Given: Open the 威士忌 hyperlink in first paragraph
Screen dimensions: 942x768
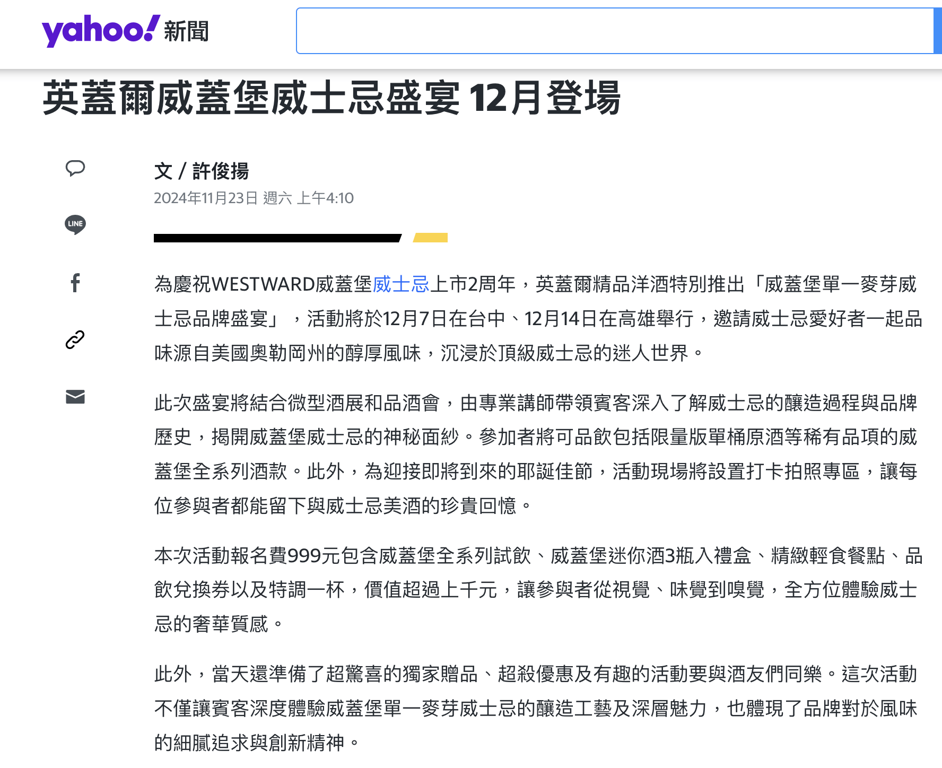Looking at the screenshot, I should point(401,284).
